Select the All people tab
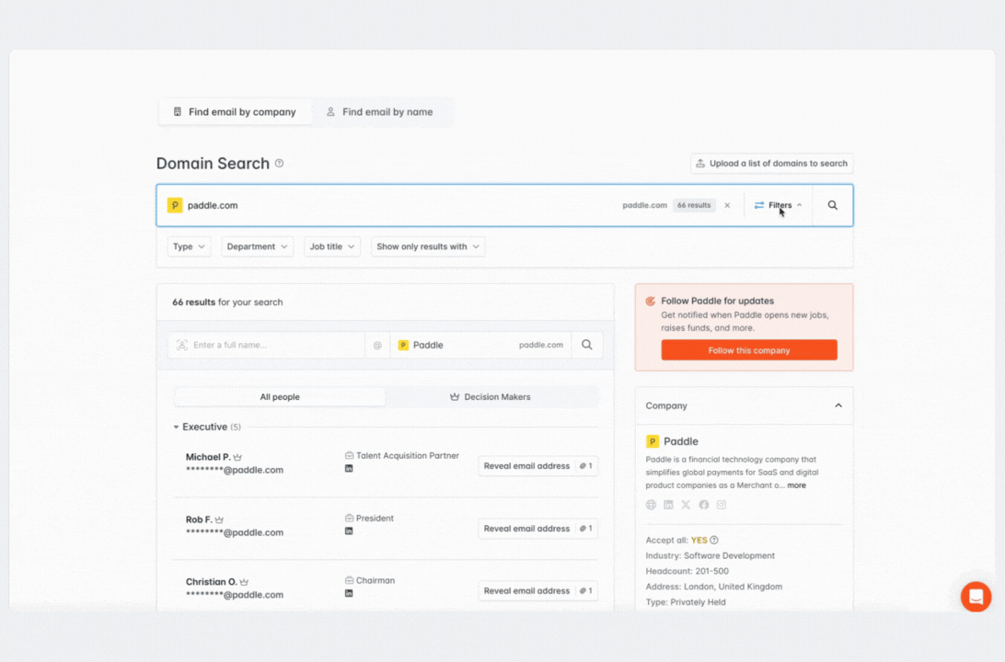Screen dimensions: 1005x662 280,397
